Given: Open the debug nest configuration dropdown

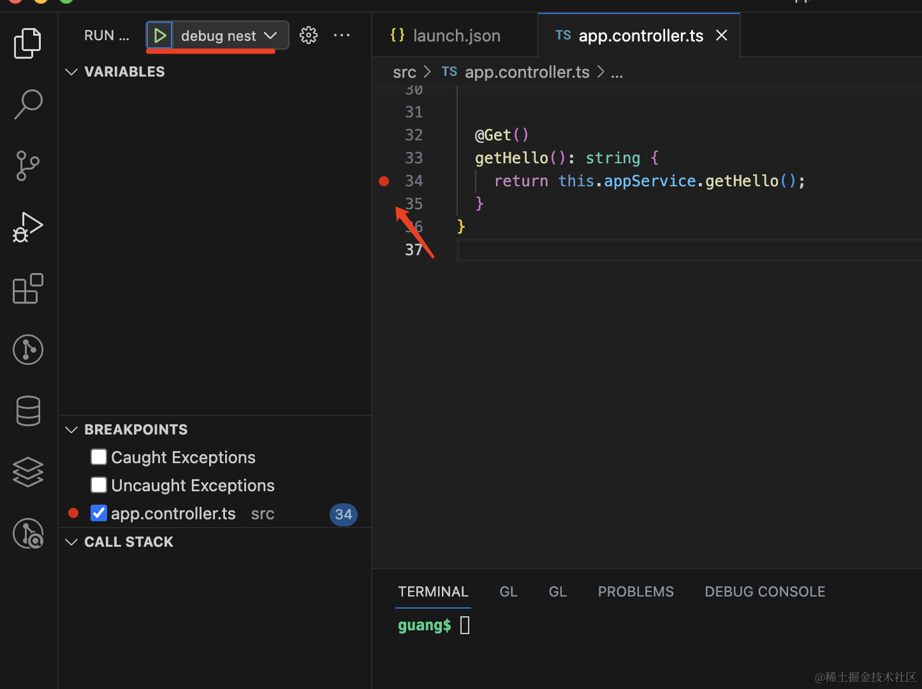Looking at the screenshot, I should point(230,36).
